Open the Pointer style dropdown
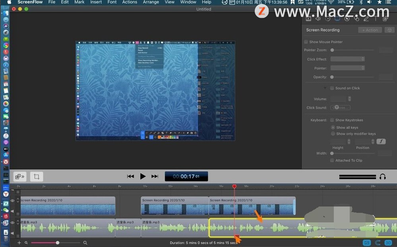Screen dimensions: 397x247 click(x=348, y=68)
